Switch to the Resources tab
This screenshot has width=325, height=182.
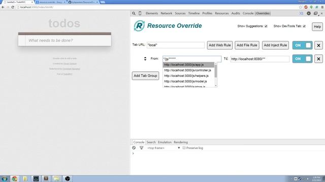click(222, 13)
